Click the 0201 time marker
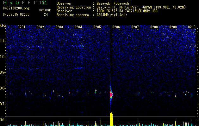 pyautogui.click(x=21, y=27)
